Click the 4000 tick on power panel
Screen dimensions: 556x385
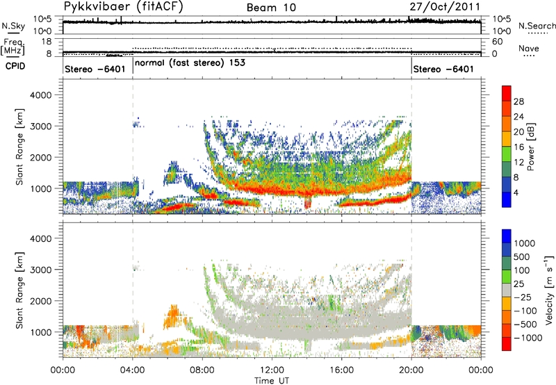[40, 95]
